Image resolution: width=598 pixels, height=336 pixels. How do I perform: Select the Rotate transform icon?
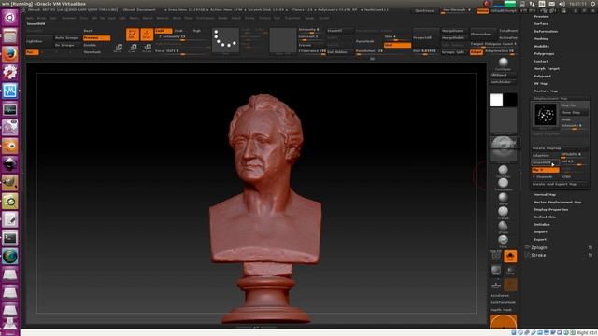click(148, 48)
